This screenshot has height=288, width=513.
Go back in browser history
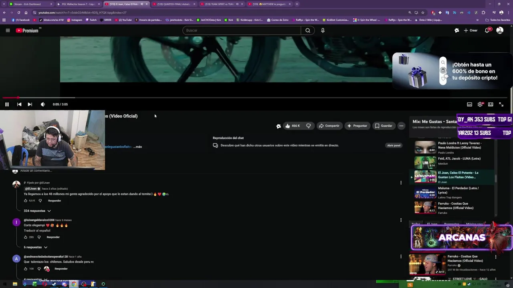coord(4,12)
